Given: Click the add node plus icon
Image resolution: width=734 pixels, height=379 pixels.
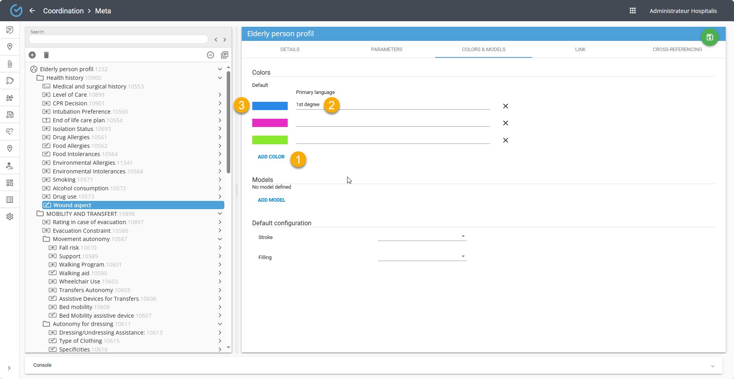Looking at the screenshot, I should 32,55.
